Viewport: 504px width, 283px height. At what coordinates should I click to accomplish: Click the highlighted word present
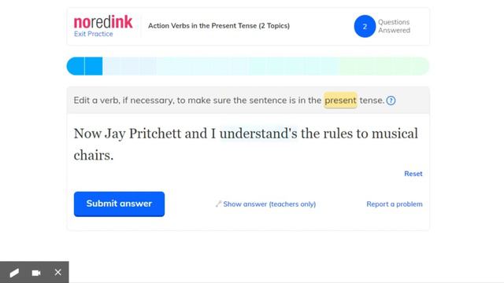(340, 101)
